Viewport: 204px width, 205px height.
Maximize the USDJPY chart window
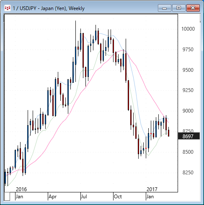179,8
